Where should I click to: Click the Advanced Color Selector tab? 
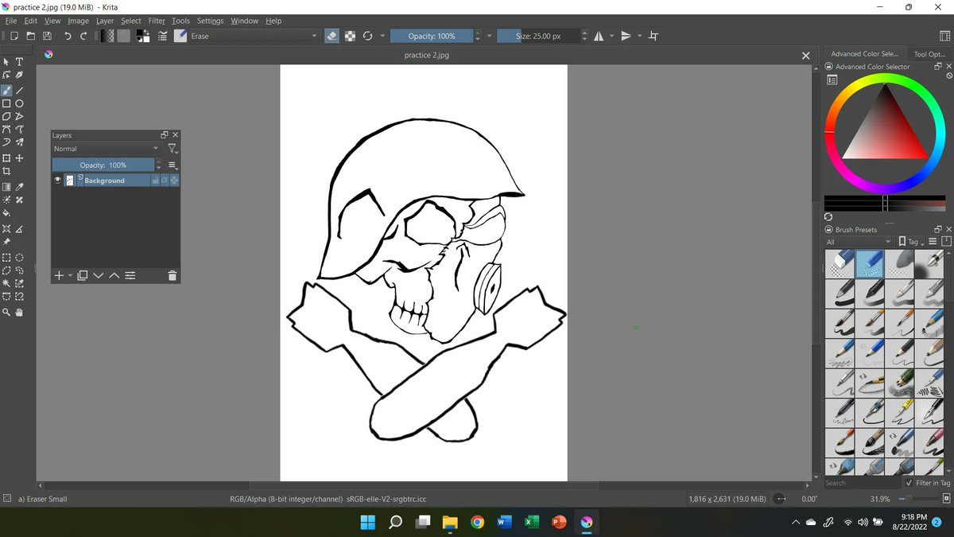coord(864,54)
